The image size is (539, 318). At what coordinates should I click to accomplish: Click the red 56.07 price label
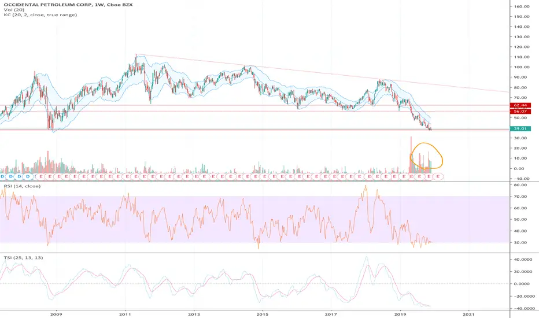click(x=520, y=112)
